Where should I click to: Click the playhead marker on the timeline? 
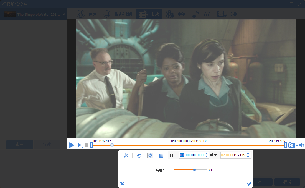click(x=112, y=145)
